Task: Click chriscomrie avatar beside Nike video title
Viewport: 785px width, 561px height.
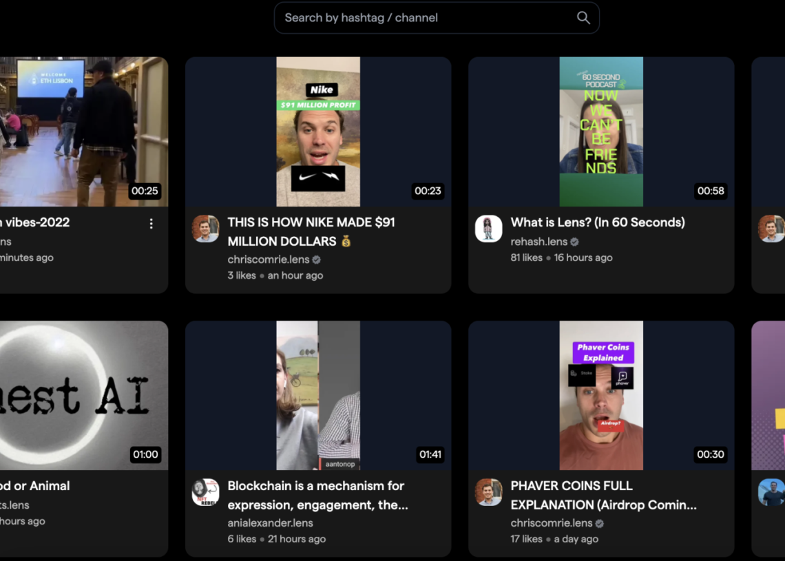Action: pos(205,229)
